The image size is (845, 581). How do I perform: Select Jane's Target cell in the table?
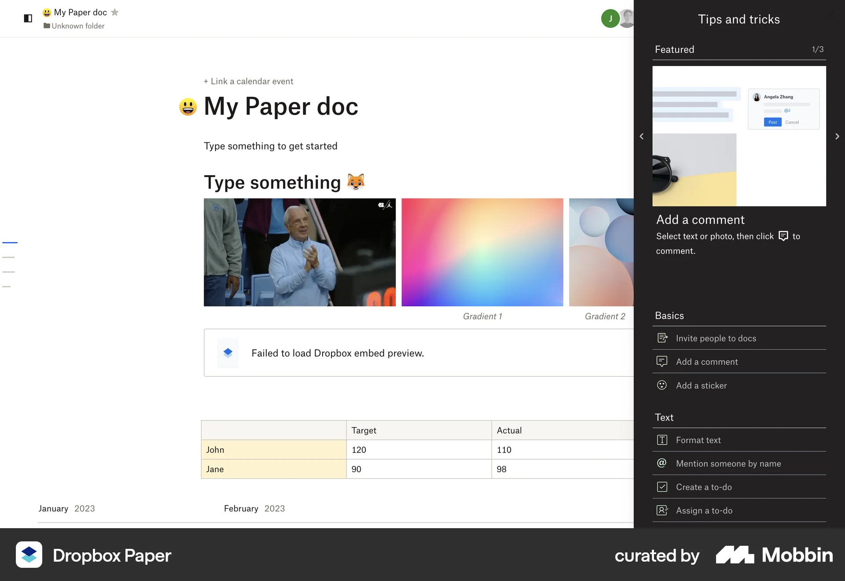tap(418, 469)
